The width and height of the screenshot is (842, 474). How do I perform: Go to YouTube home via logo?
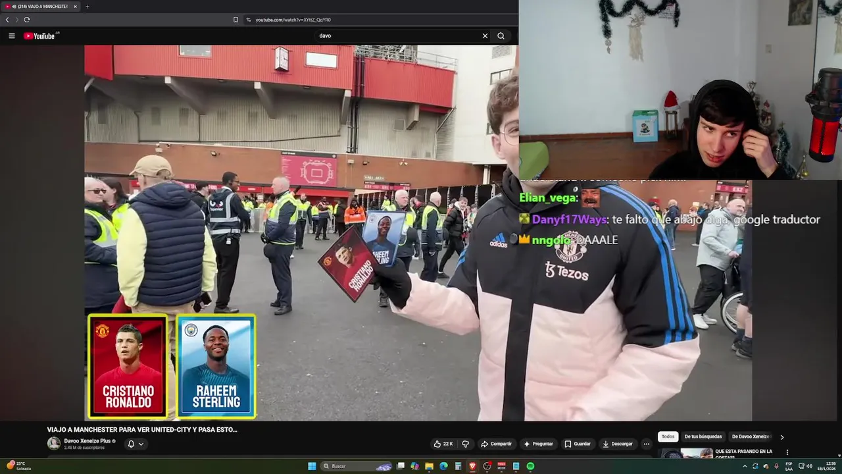click(x=39, y=36)
